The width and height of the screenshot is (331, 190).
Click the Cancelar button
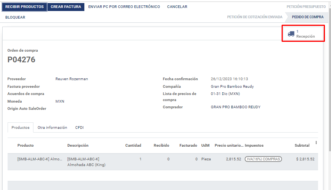tap(177, 7)
